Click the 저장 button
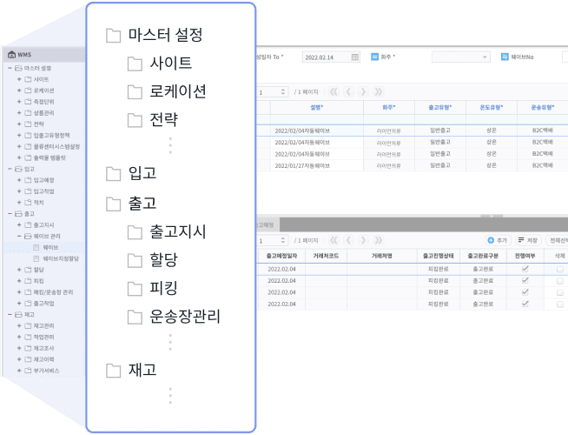The image size is (568, 435). [528, 239]
